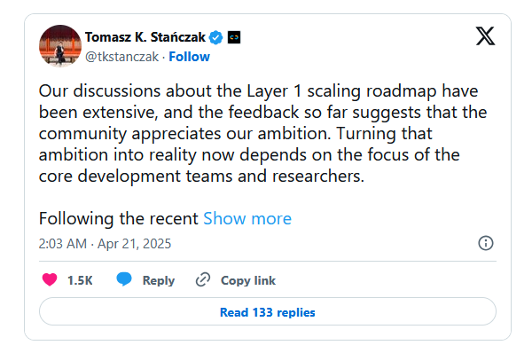This screenshot has width=532, height=353.
Task: Click the blue verified checkmark badge
Action: coord(215,37)
